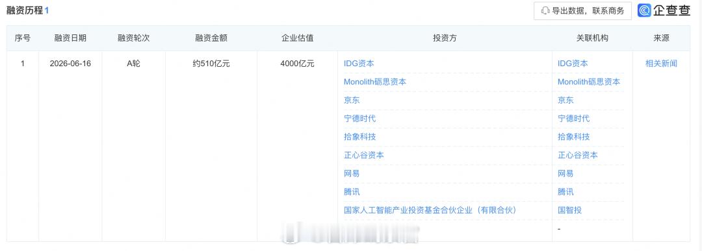Open 国家人工智能产业投资基金合伙企业 investor link
702x251 pixels.
[430, 210]
